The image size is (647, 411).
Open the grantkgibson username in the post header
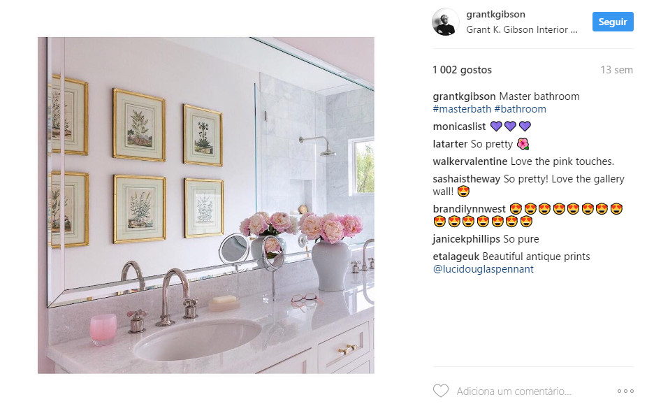click(x=495, y=15)
